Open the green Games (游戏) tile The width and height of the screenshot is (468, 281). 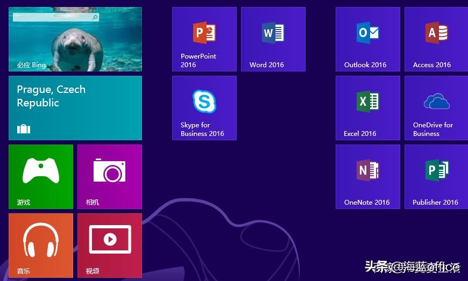41,177
